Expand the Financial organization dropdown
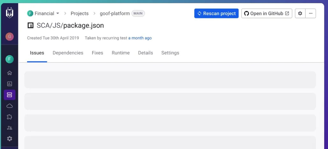The height and width of the screenshot is (149, 328). (43, 13)
